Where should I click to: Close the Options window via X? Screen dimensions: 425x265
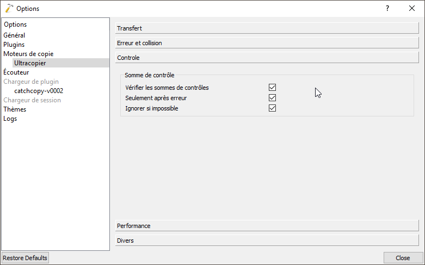412,8
